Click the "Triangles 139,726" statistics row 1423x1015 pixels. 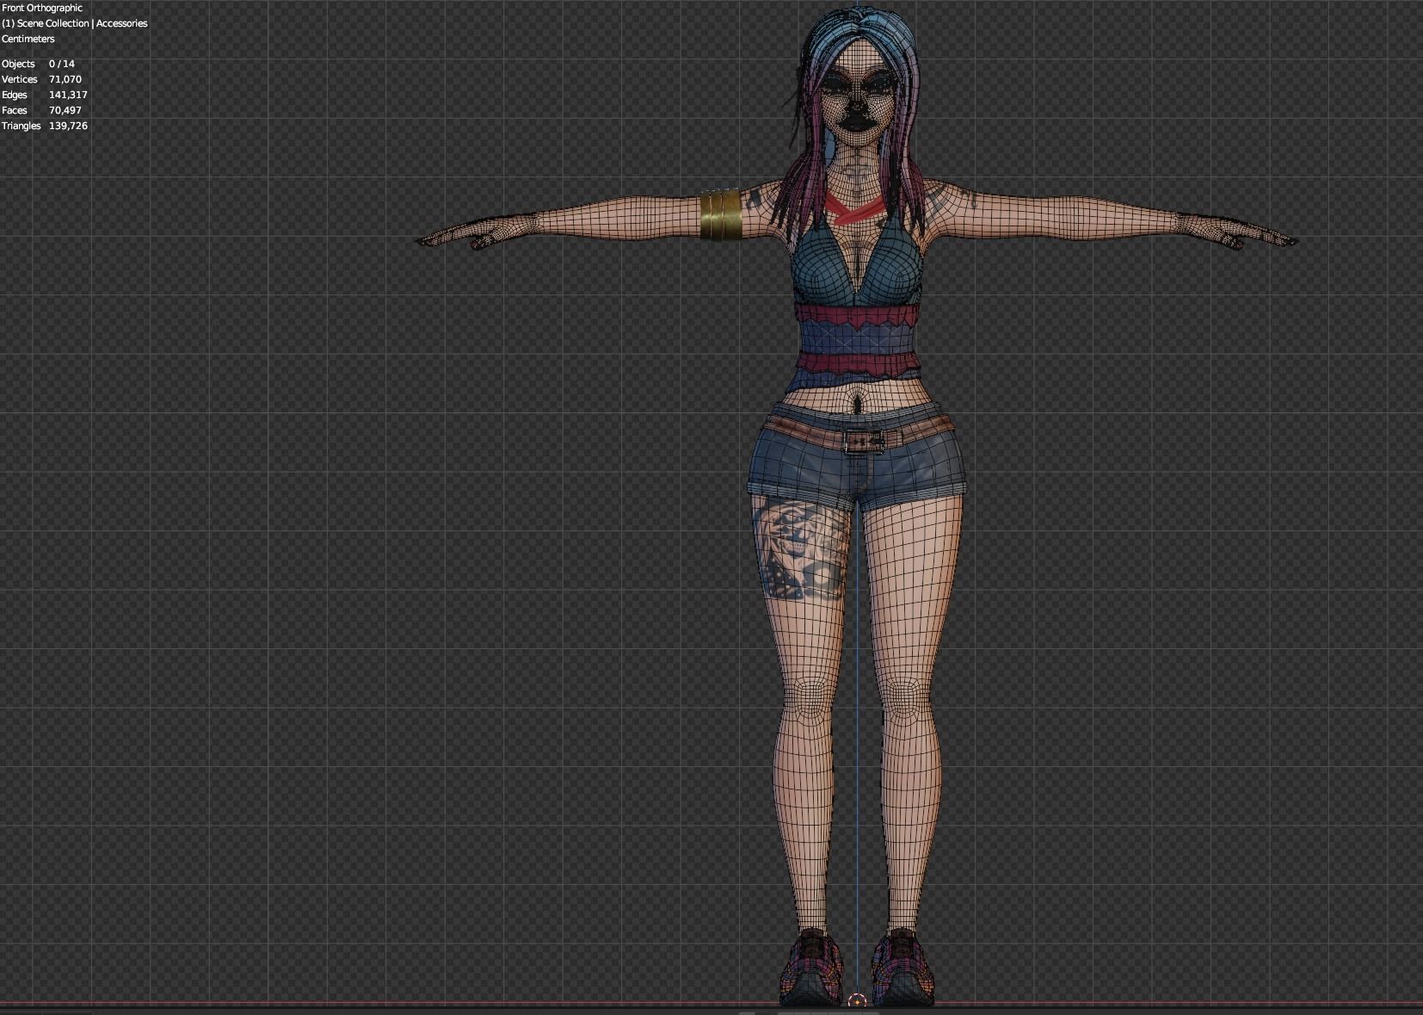click(x=45, y=126)
